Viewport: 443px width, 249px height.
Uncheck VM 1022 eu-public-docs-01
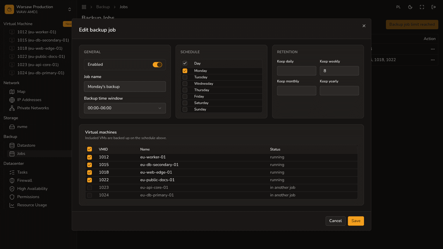90,180
